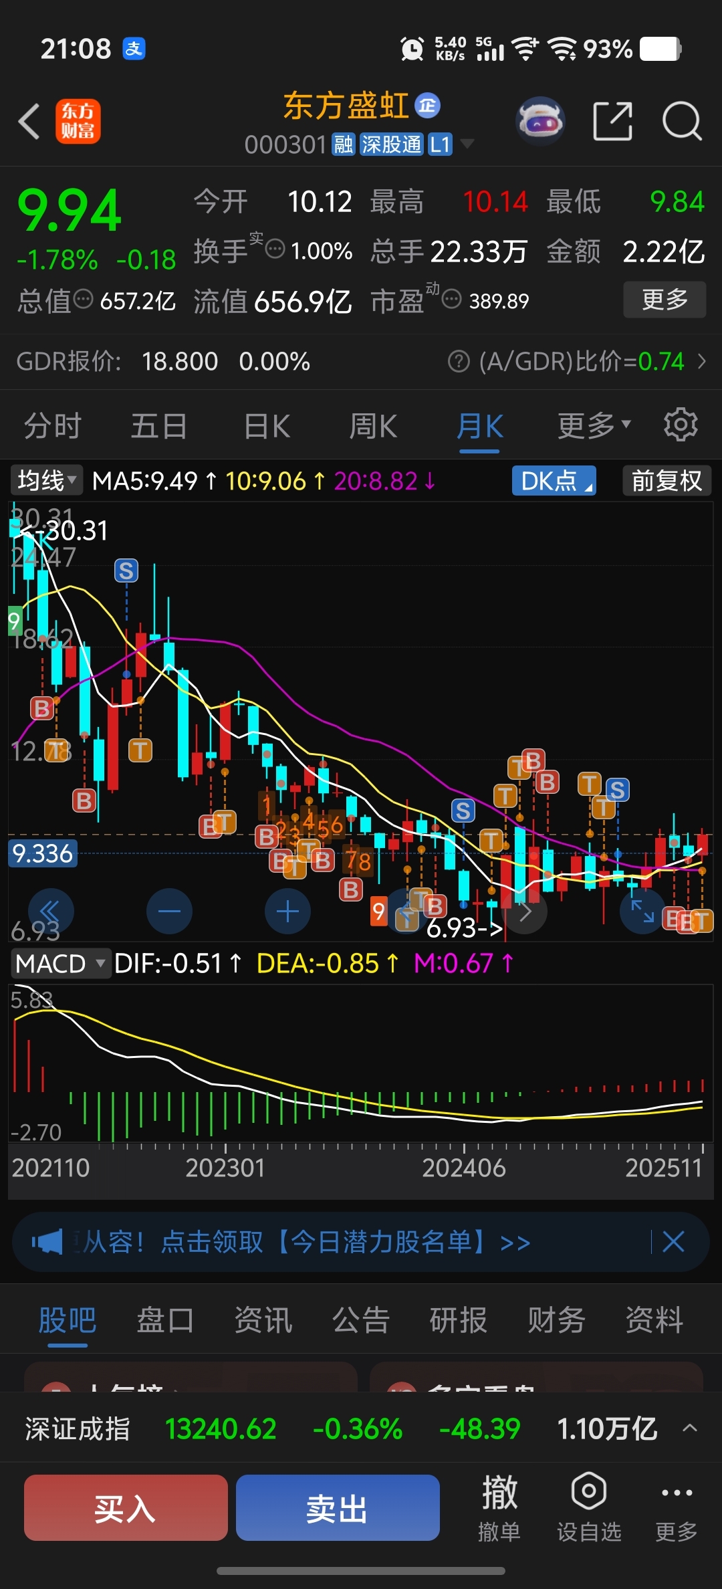Tap the 换手 info circle icon
722x1589 pixels.
point(275,249)
